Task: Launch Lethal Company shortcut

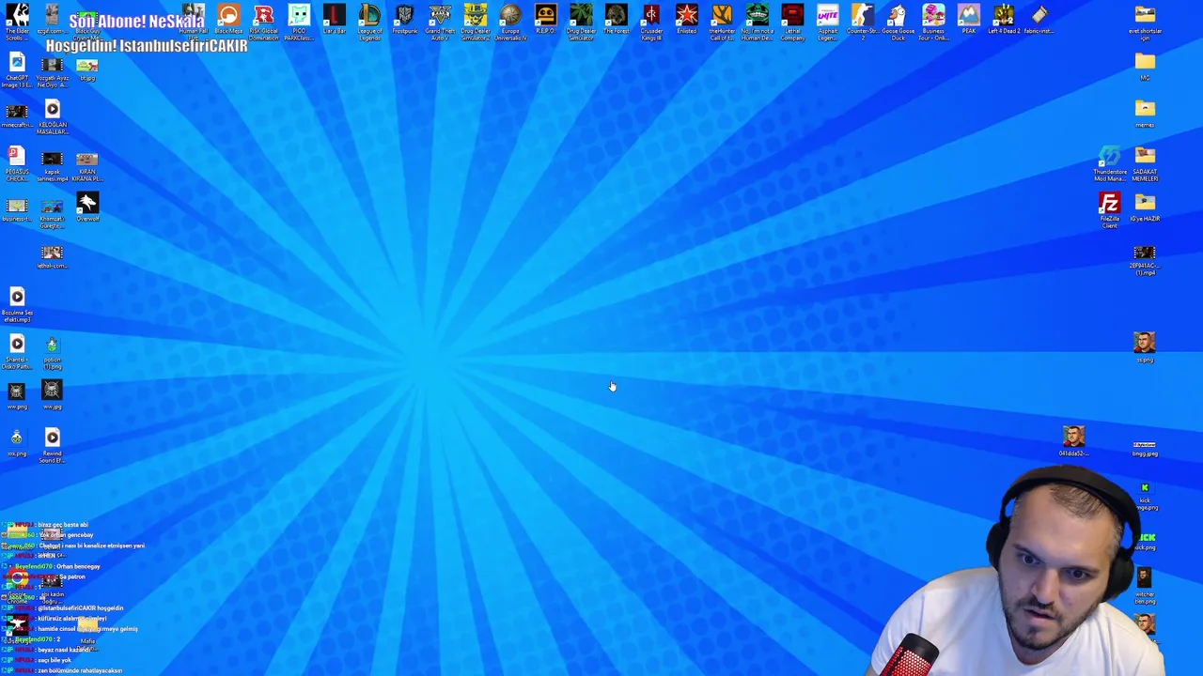Action: (792, 23)
